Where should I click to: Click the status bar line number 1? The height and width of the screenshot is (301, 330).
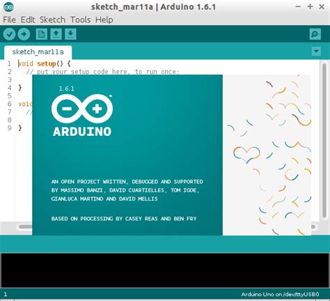click(6, 295)
